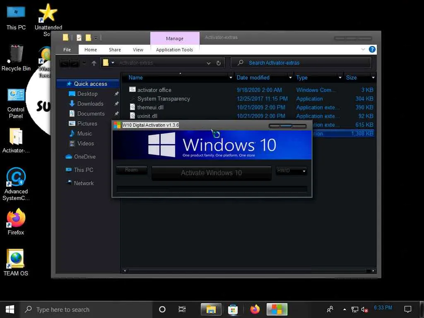Click the muted volume tray icon
The width and height of the screenshot is (424, 318).
pos(365,309)
